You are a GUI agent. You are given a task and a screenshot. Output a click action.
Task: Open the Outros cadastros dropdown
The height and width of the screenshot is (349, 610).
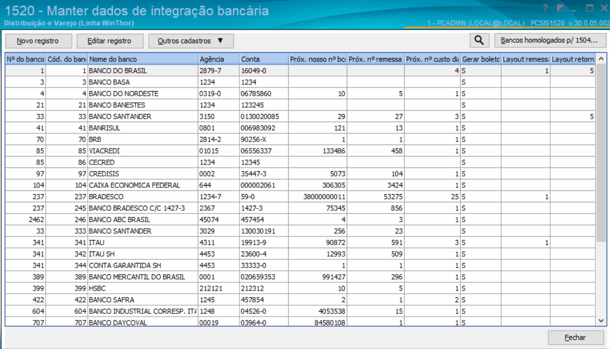[191, 41]
